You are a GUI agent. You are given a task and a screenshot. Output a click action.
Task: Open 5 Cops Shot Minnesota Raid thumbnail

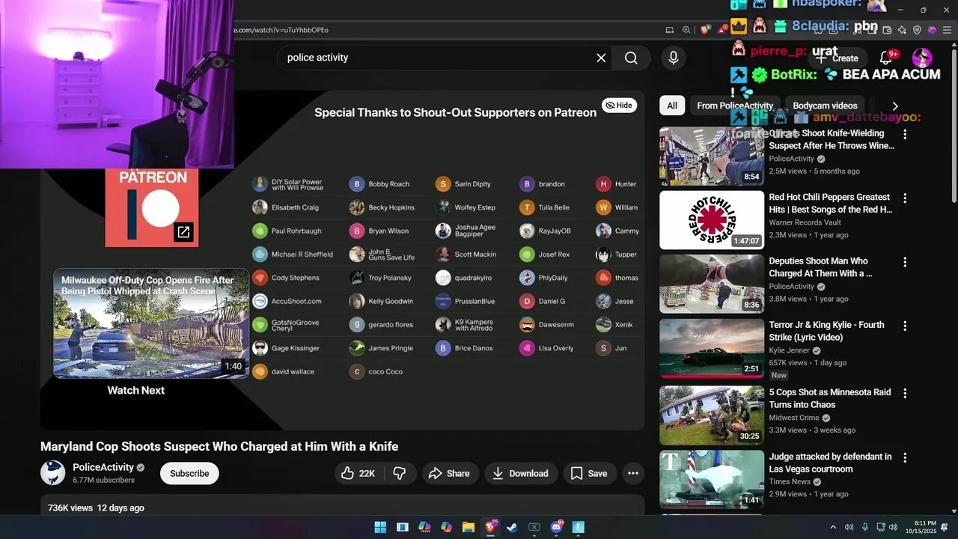pos(712,415)
